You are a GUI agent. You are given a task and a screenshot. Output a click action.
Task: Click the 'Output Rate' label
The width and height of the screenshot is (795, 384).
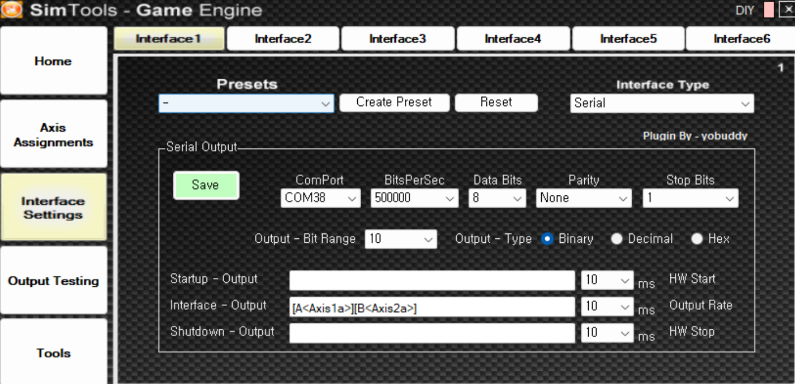pyautogui.click(x=701, y=305)
